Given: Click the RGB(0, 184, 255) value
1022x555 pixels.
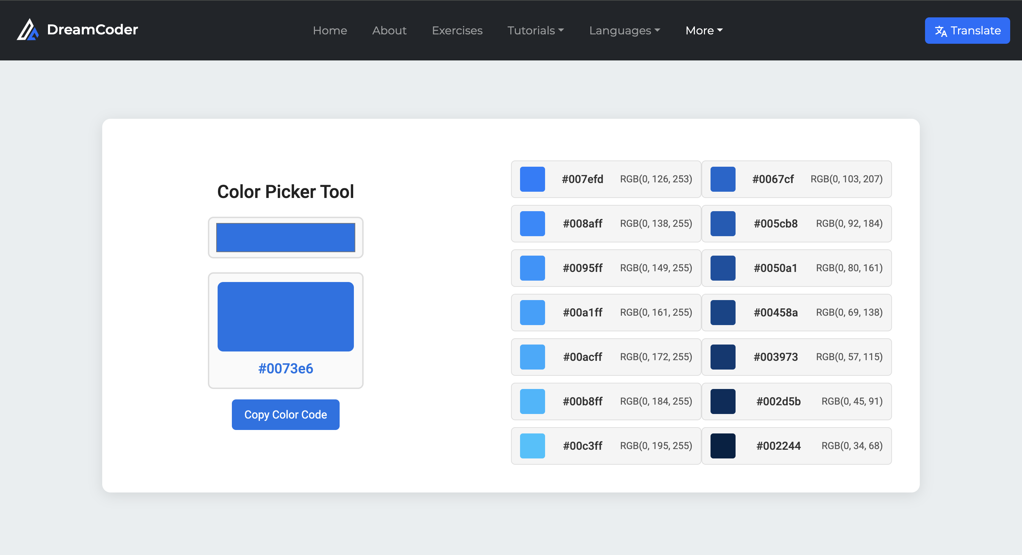Looking at the screenshot, I should click(x=656, y=401).
